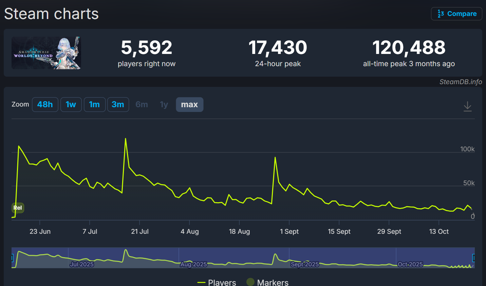Click the 100k y-axis label
Screen dimensions: 486x286
click(x=467, y=149)
